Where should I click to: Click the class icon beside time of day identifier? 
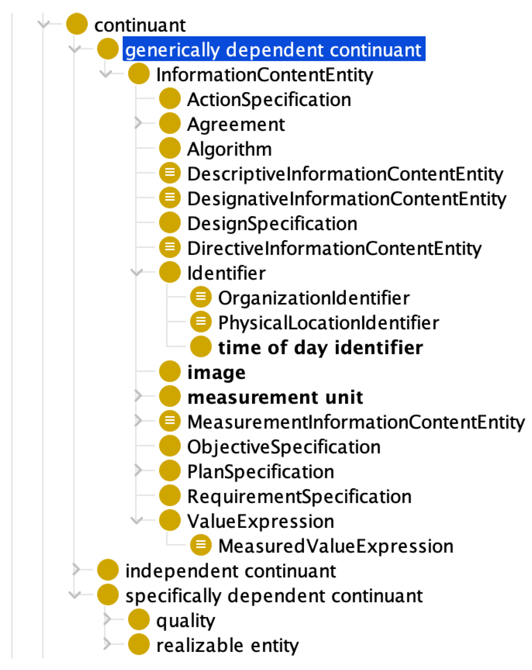tap(201, 347)
